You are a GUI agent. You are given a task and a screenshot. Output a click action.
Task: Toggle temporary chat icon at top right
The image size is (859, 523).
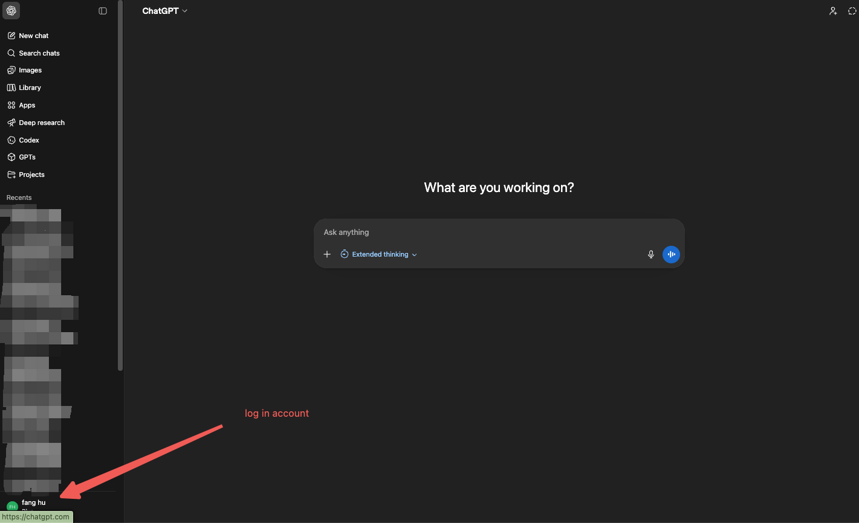pos(852,11)
